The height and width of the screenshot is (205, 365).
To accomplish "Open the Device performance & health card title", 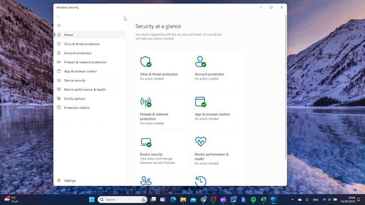I will (x=212, y=157).
